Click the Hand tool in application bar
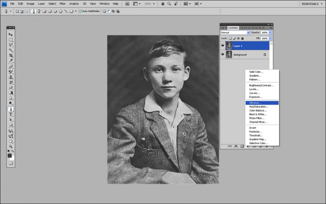Viewport: 326px width, 204px height. click(163, 4)
